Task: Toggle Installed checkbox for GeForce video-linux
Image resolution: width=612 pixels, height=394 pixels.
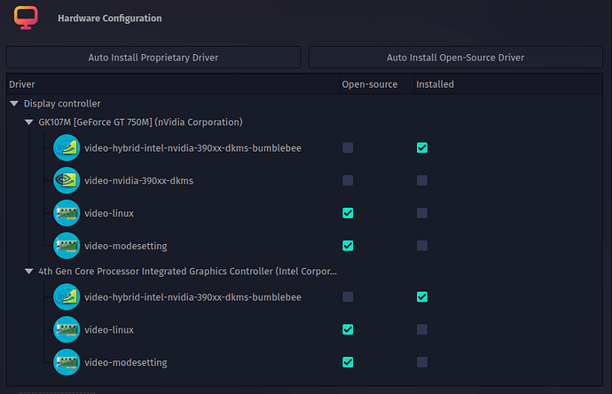Action: click(x=422, y=213)
